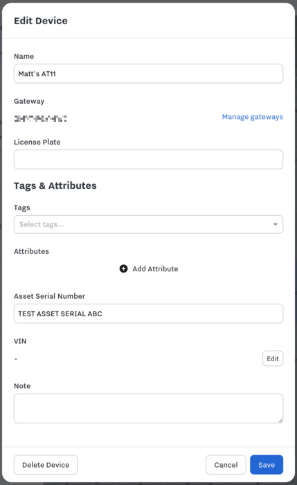Image resolution: width=297 pixels, height=485 pixels.
Task: Click the 'Edit Device' dialog title
Action: pyautogui.click(x=41, y=21)
